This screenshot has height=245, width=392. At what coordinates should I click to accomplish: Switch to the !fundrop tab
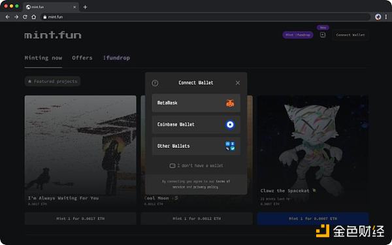pos(116,58)
